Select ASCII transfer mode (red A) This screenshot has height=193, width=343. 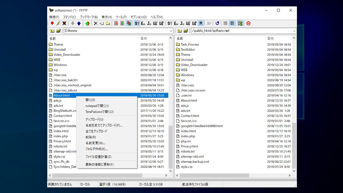116,23
